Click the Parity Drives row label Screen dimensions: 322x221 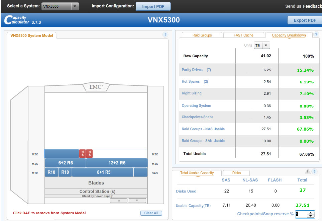coord(196,70)
